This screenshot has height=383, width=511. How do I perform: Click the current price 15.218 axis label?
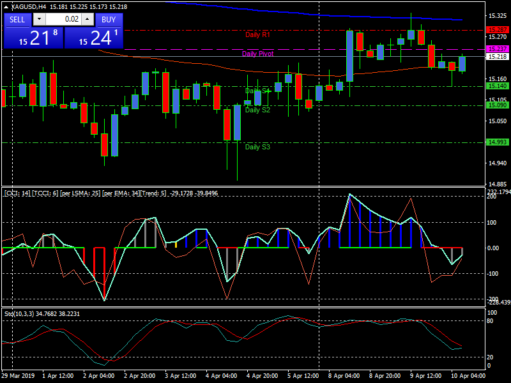(497, 57)
